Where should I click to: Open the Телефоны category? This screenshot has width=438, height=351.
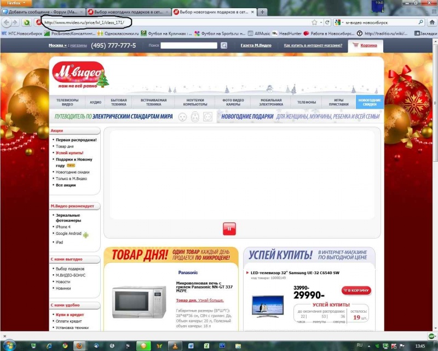pyautogui.click(x=307, y=102)
